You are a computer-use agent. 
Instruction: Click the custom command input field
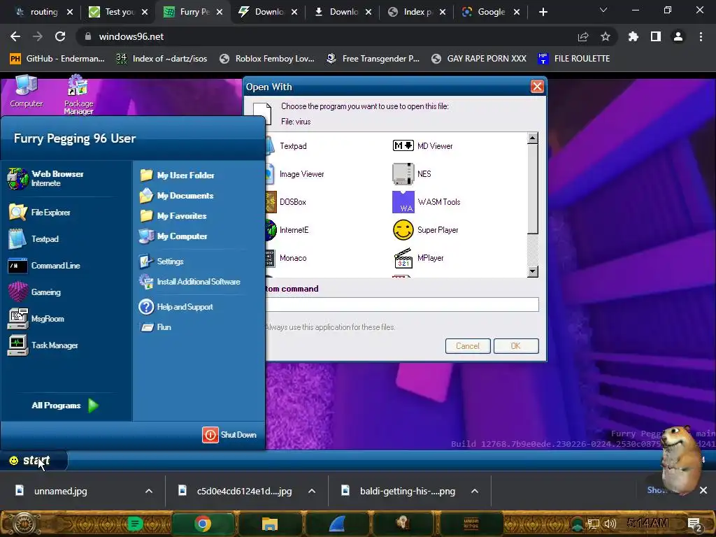click(x=402, y=305)
